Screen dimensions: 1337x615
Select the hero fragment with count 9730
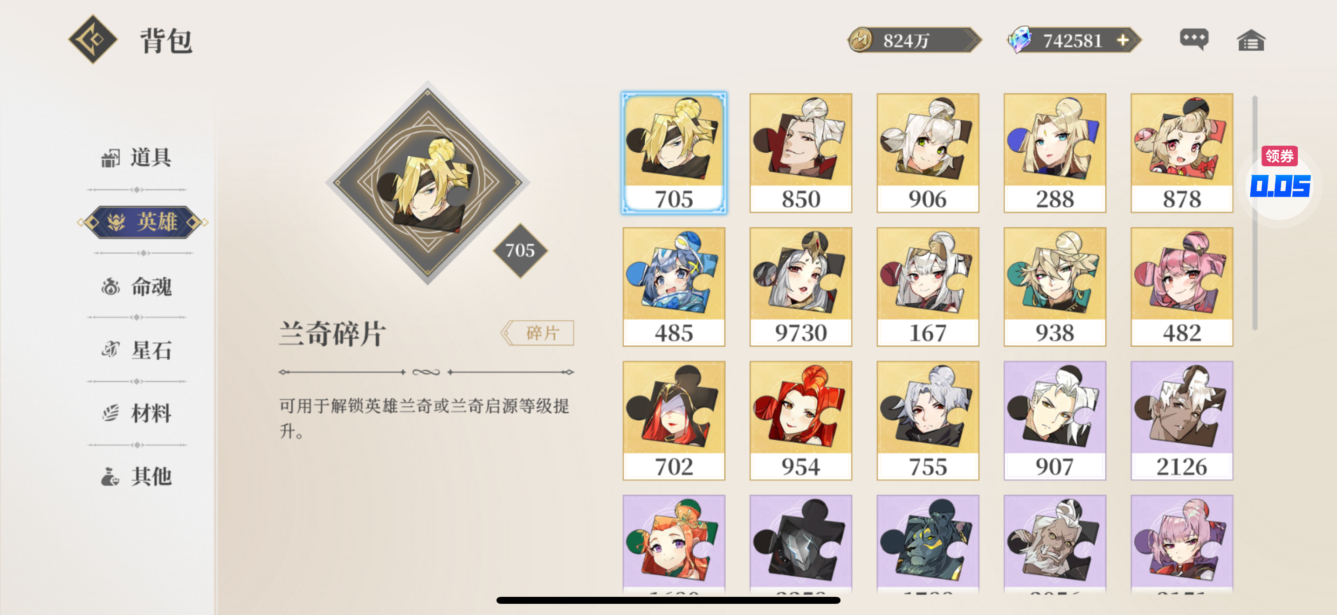click(x=801, y=287)
